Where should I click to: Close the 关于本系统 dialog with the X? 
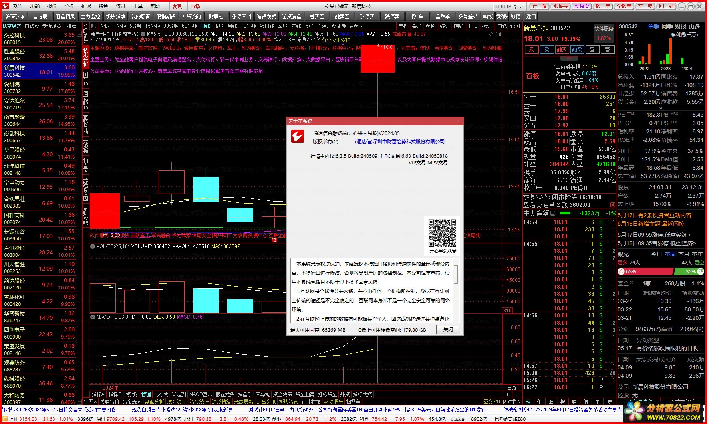(460, 121)
